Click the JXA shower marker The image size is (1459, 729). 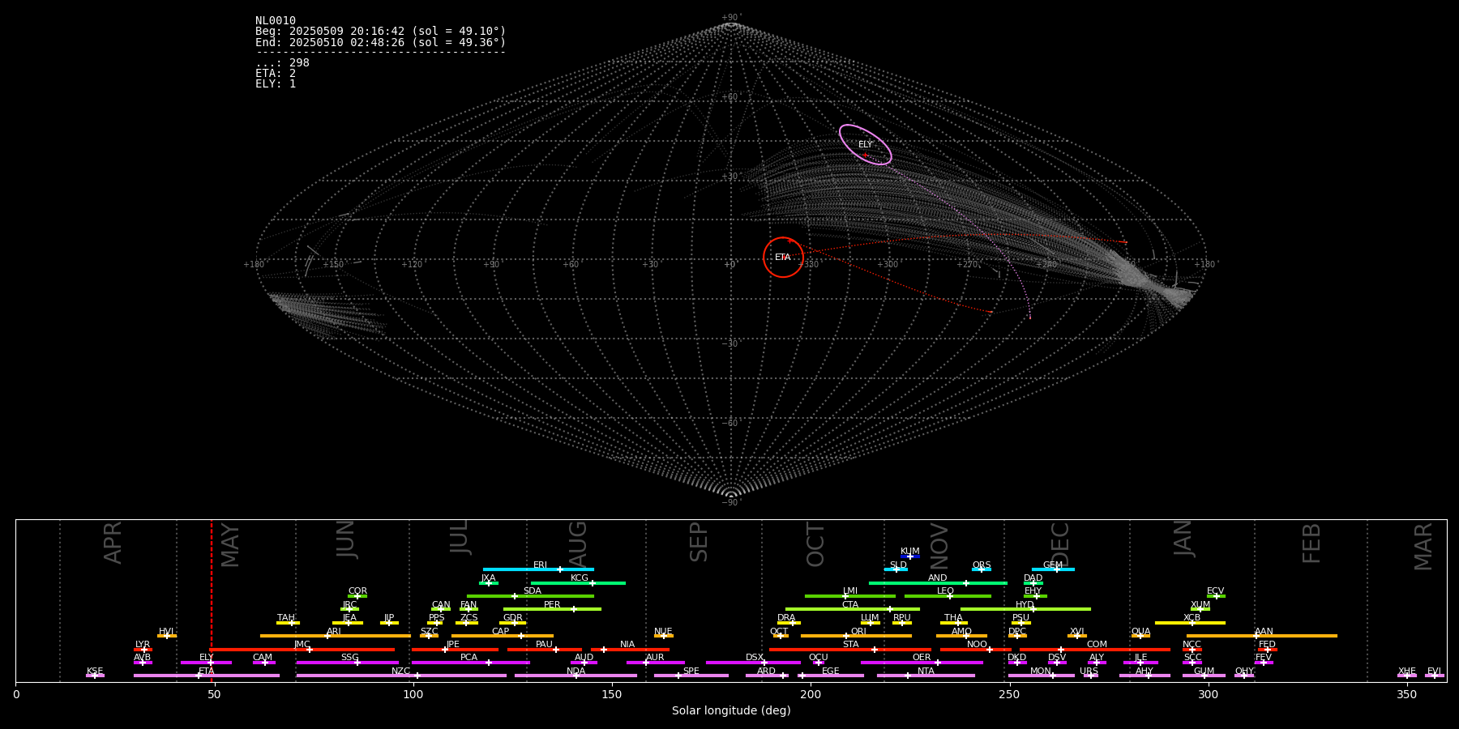489,583
